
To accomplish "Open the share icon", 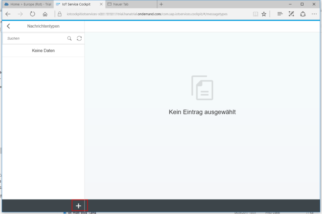I will [x=303, y=14].
